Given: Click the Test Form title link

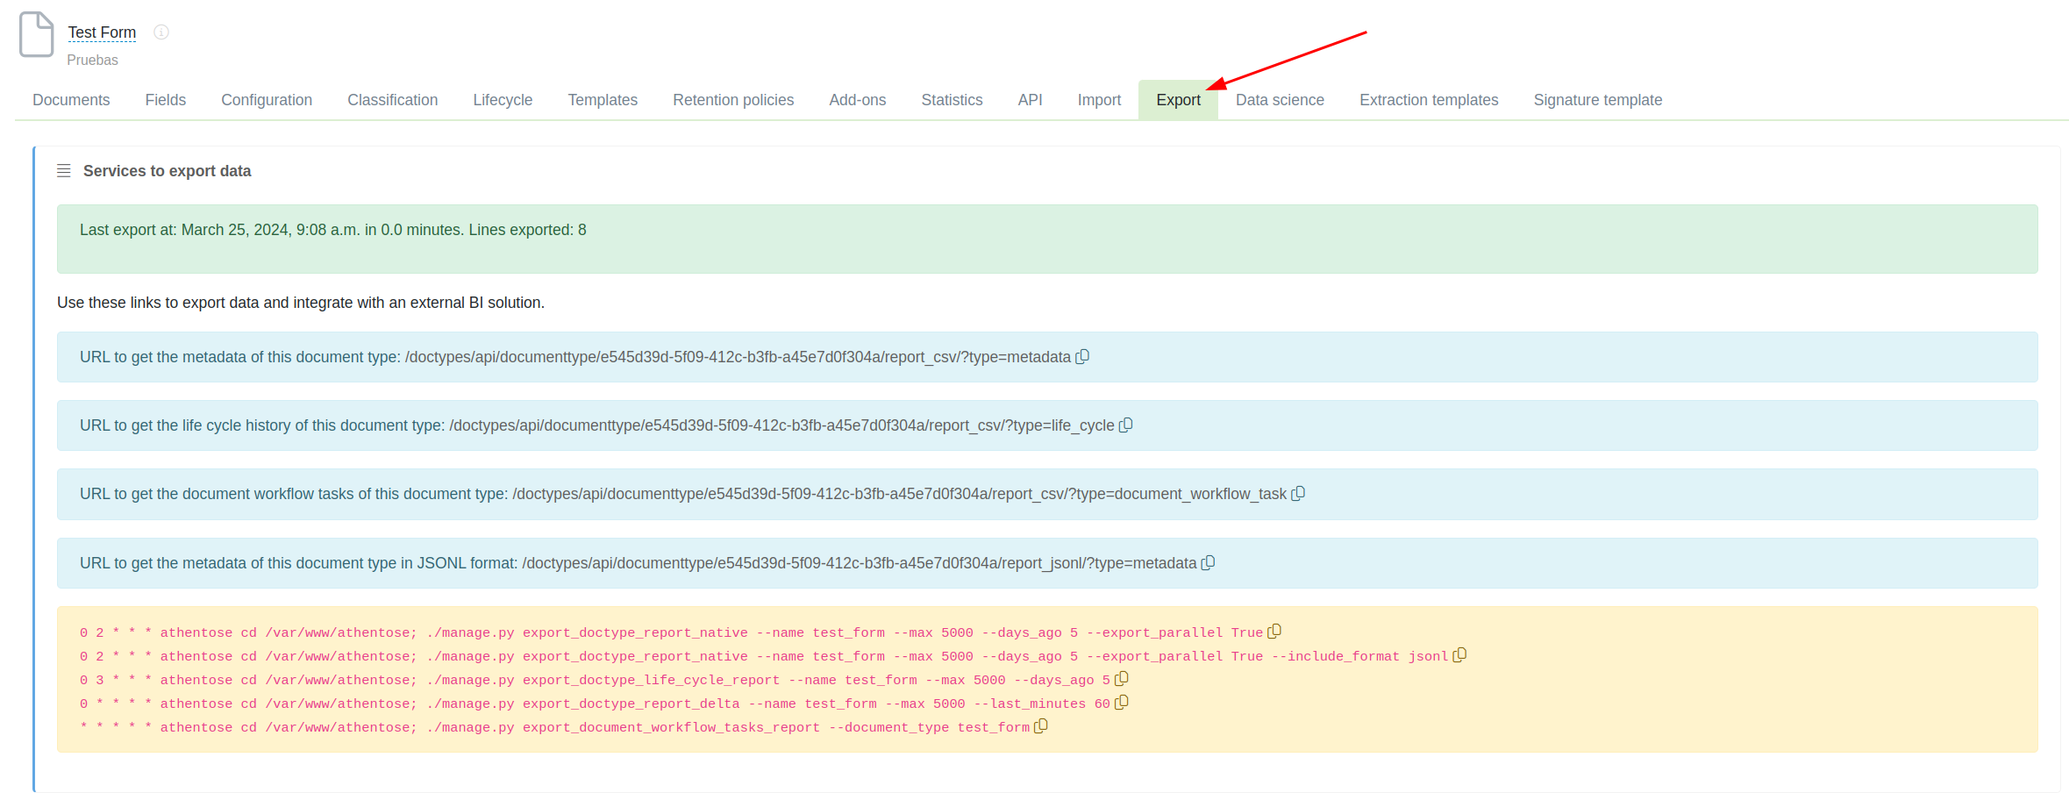Looking at the screenshot, I should tap(102, 32).
